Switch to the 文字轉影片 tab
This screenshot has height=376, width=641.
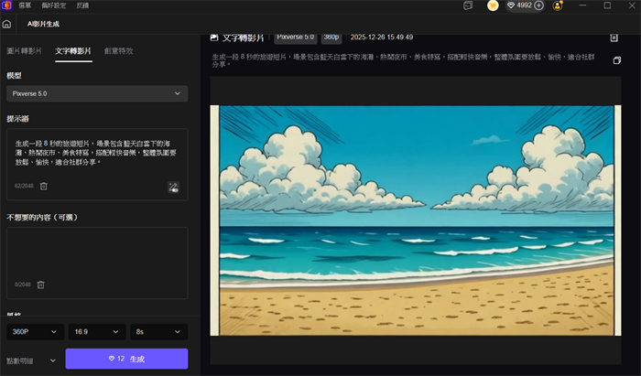tap(73, 51)
